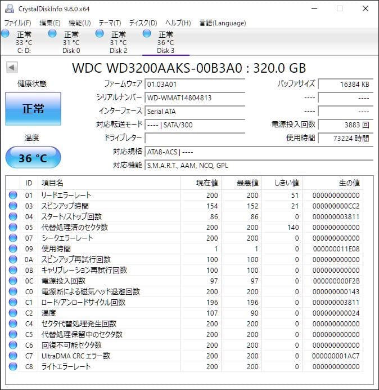Open the 言語(Language) menu
The height and width of the screenshot is (390, 379).
(223, 23)
